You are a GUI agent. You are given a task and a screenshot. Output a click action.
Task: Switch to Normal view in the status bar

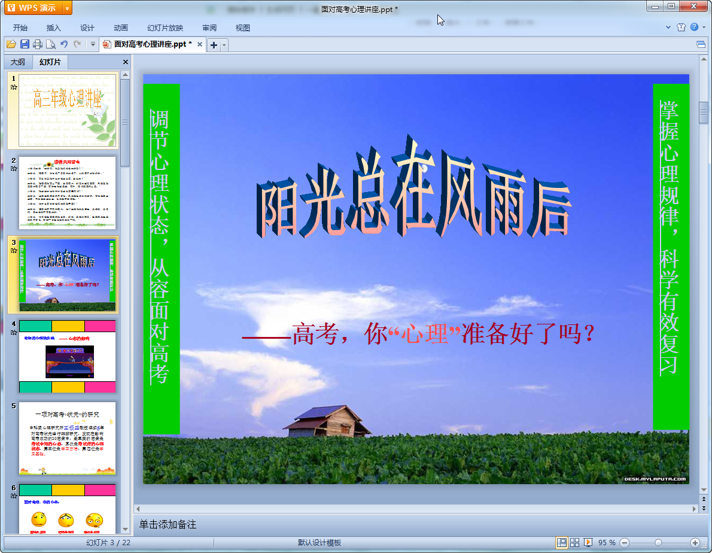(x=562, y=543)
